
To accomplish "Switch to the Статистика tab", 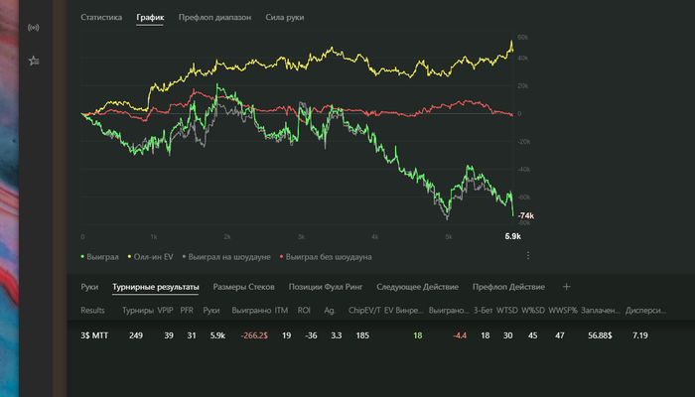I will (101, 18).
